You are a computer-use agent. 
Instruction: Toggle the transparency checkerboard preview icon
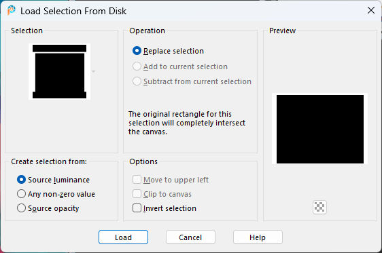pos(319,208)
